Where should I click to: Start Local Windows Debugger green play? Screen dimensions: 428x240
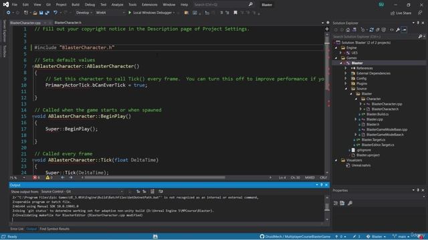pos(130,13)
